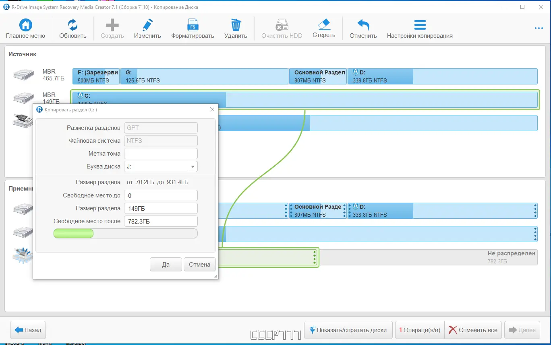Click the Размер раздела 149ГБ field
Screen dimensions: 551x345
[x=161, y=208]
